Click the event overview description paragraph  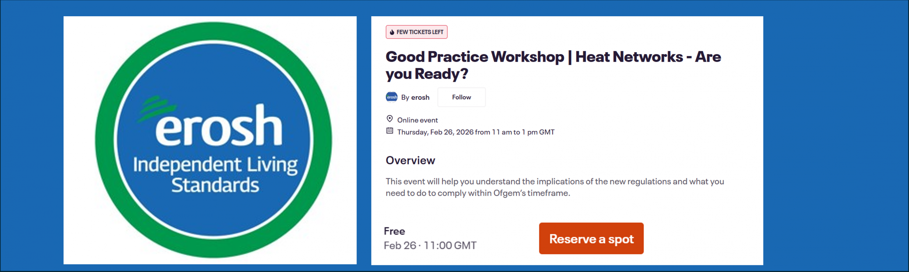554,187
